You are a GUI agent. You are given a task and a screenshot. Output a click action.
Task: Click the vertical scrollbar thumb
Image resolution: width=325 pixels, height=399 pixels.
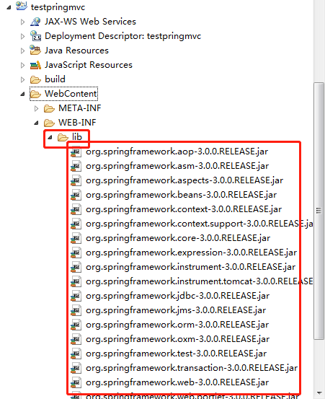coord(319,211)
